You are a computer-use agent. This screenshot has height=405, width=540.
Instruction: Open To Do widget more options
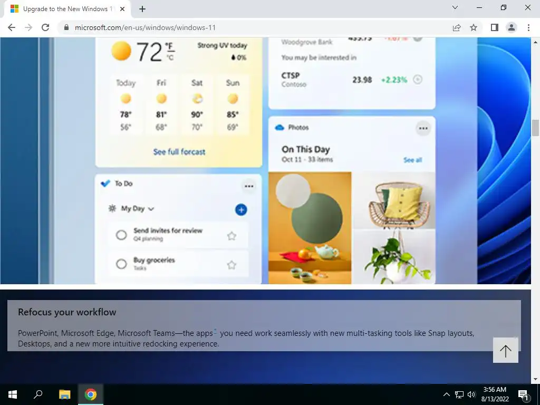pyautogui.click(x=249, y=186)
